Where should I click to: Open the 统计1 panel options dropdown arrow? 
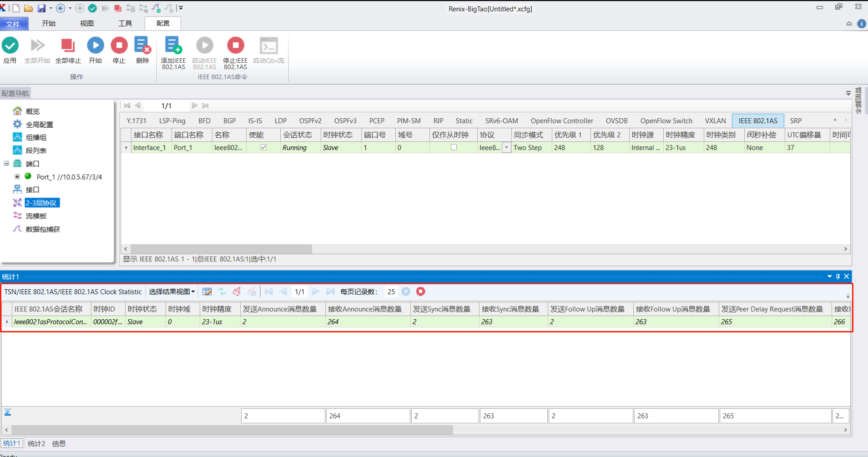point(829,276)
